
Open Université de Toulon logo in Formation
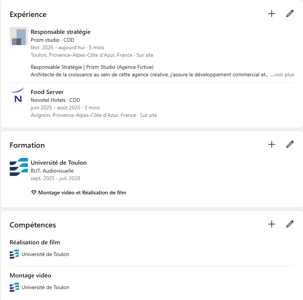click(x=19, y=167)
